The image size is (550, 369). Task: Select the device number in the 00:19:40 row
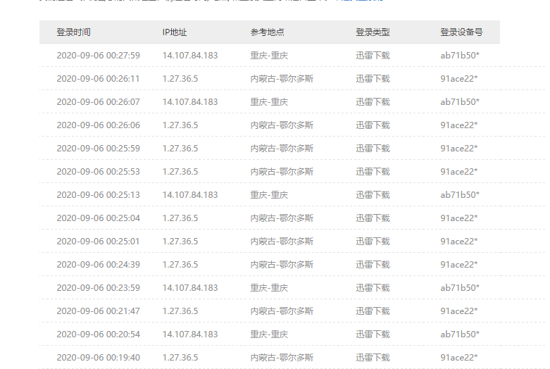459,358
